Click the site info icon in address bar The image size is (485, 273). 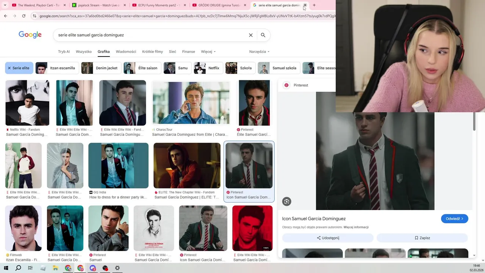(x=34, y=16)
